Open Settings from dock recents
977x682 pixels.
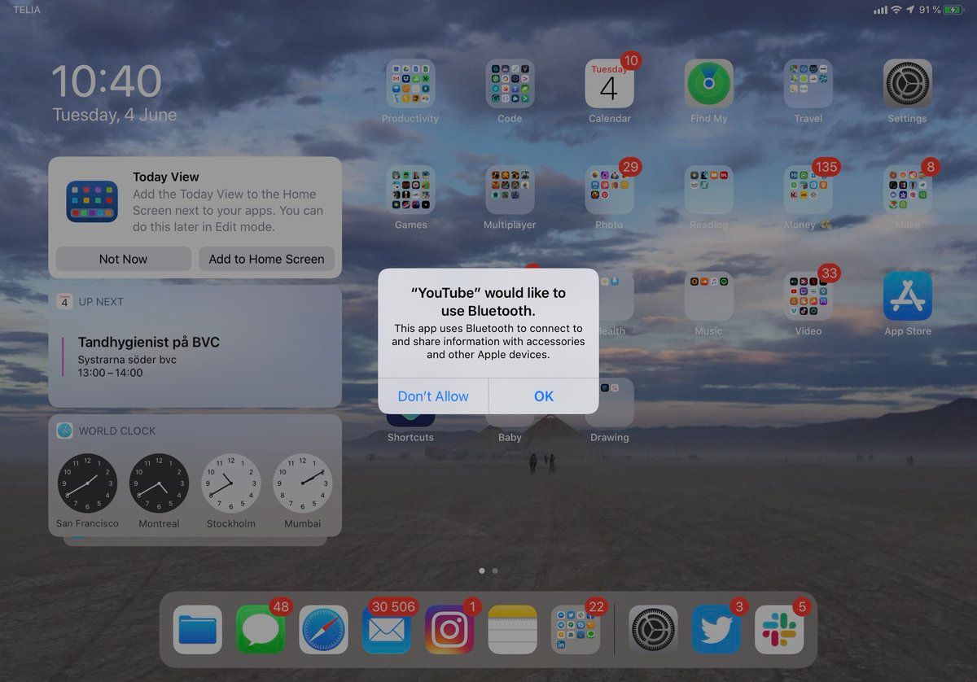tap(653, 630)
